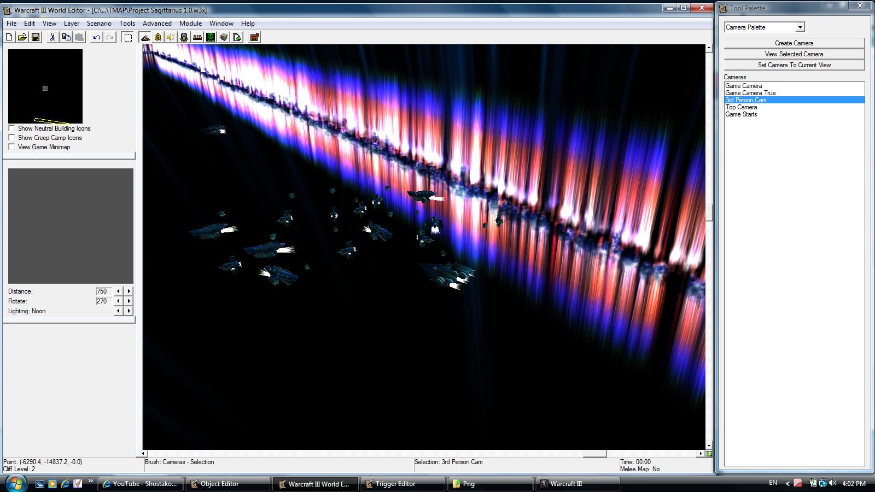875x492 pixels.
Task: Launch Internet Explorer from quick launch
Action: [x=65, y=484]
